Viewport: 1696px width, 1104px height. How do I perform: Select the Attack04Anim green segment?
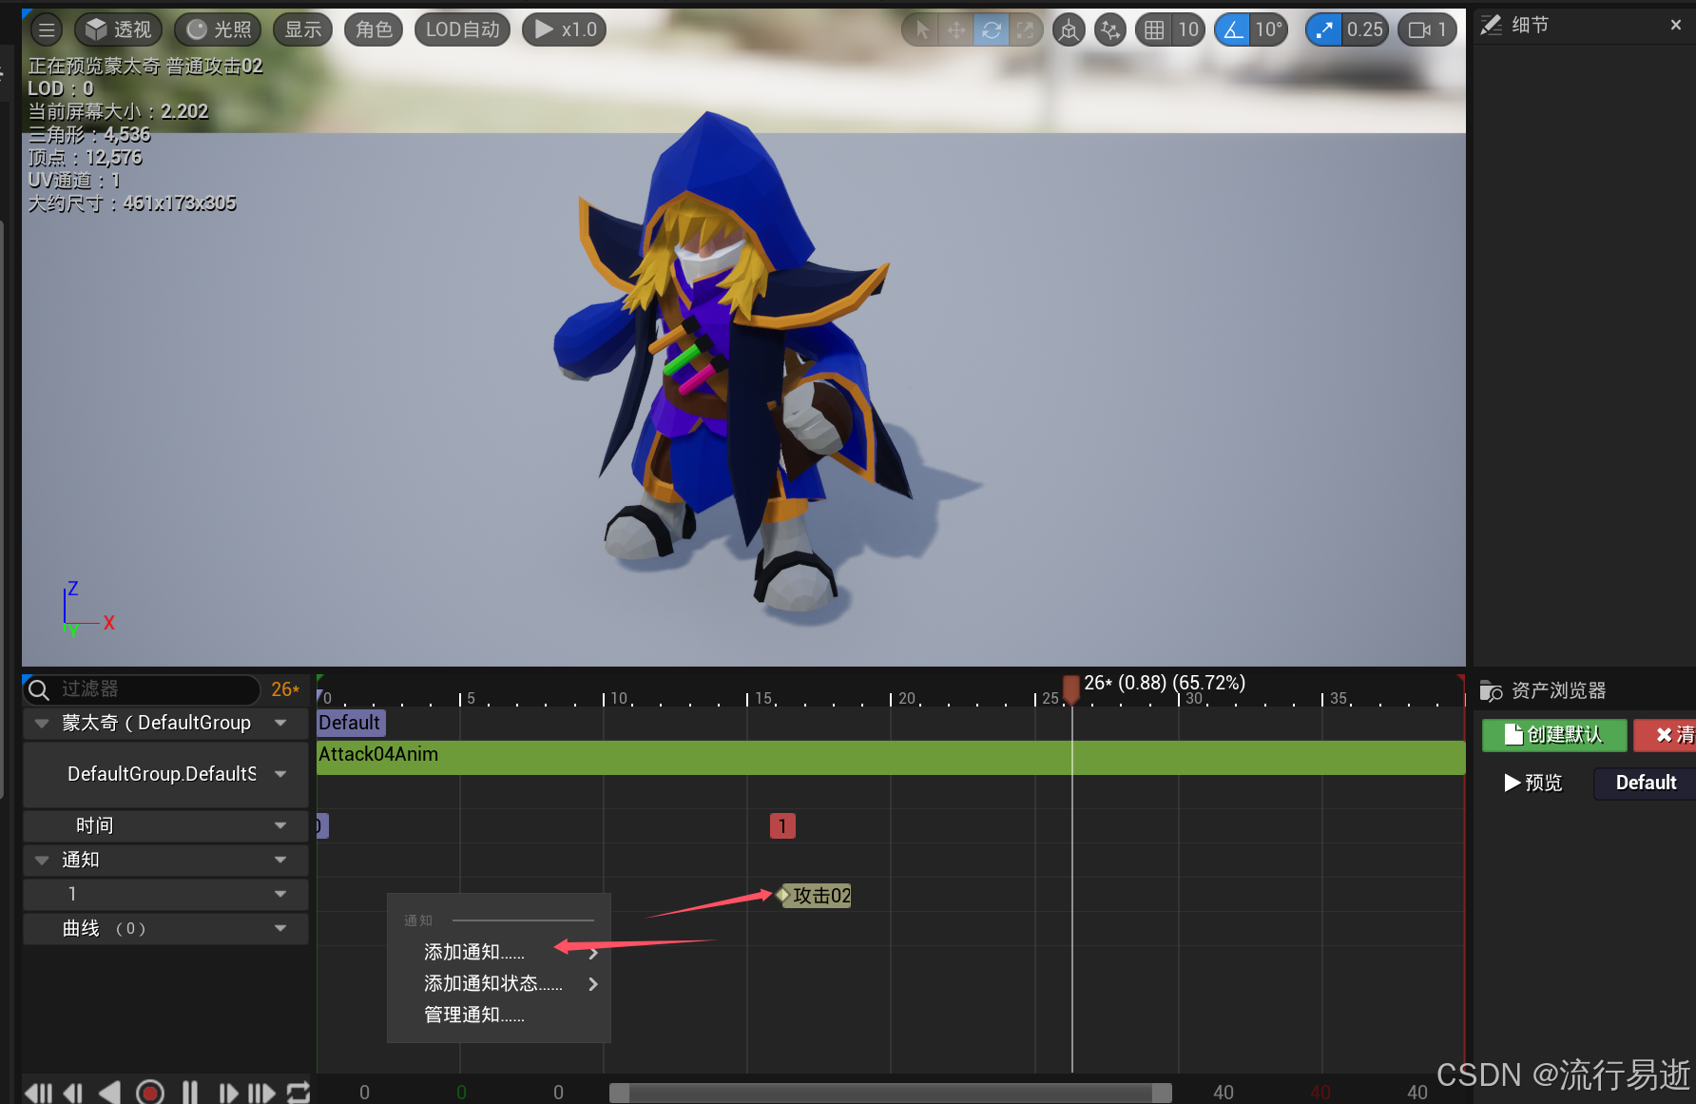click(891, 758)
